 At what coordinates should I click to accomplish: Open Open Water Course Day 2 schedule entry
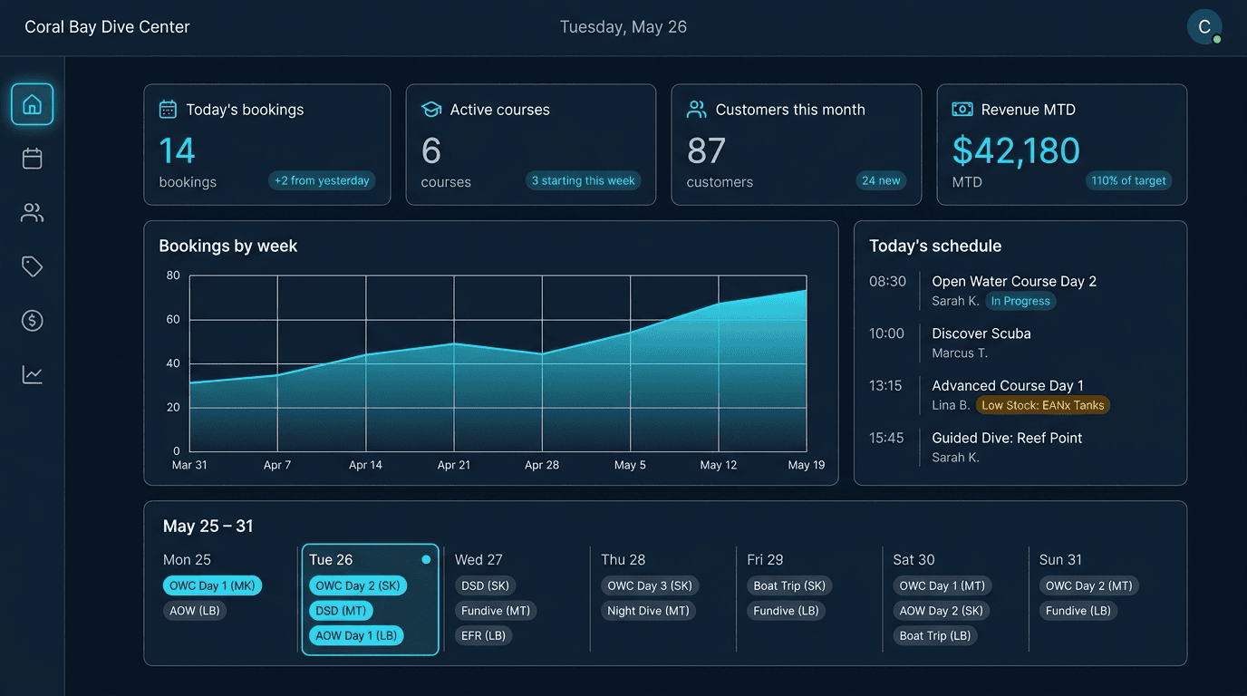tap(1014, 281)
